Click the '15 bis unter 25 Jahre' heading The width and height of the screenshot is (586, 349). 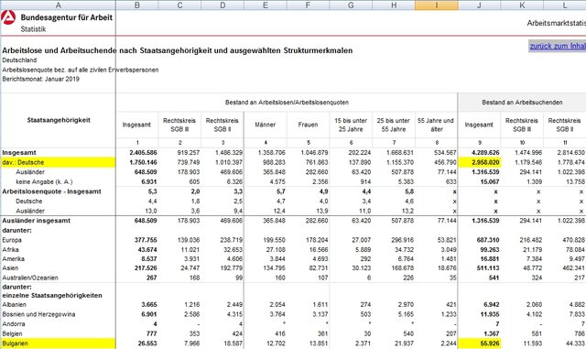point(351,125)
